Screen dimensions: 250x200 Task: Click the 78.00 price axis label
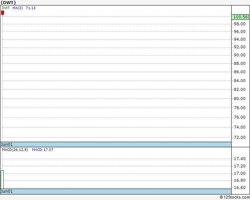tap(240, 108)
